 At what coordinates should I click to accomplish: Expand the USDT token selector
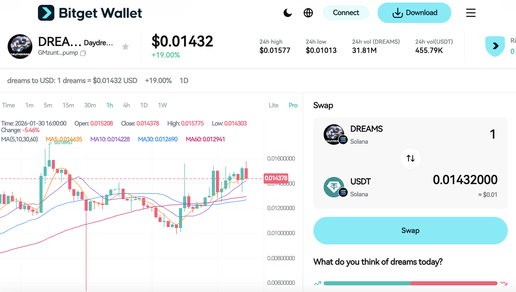[x=360, y=182]
